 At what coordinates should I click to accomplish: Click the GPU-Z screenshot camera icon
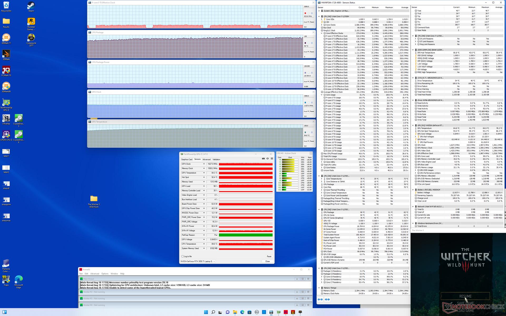coord(263,159)
